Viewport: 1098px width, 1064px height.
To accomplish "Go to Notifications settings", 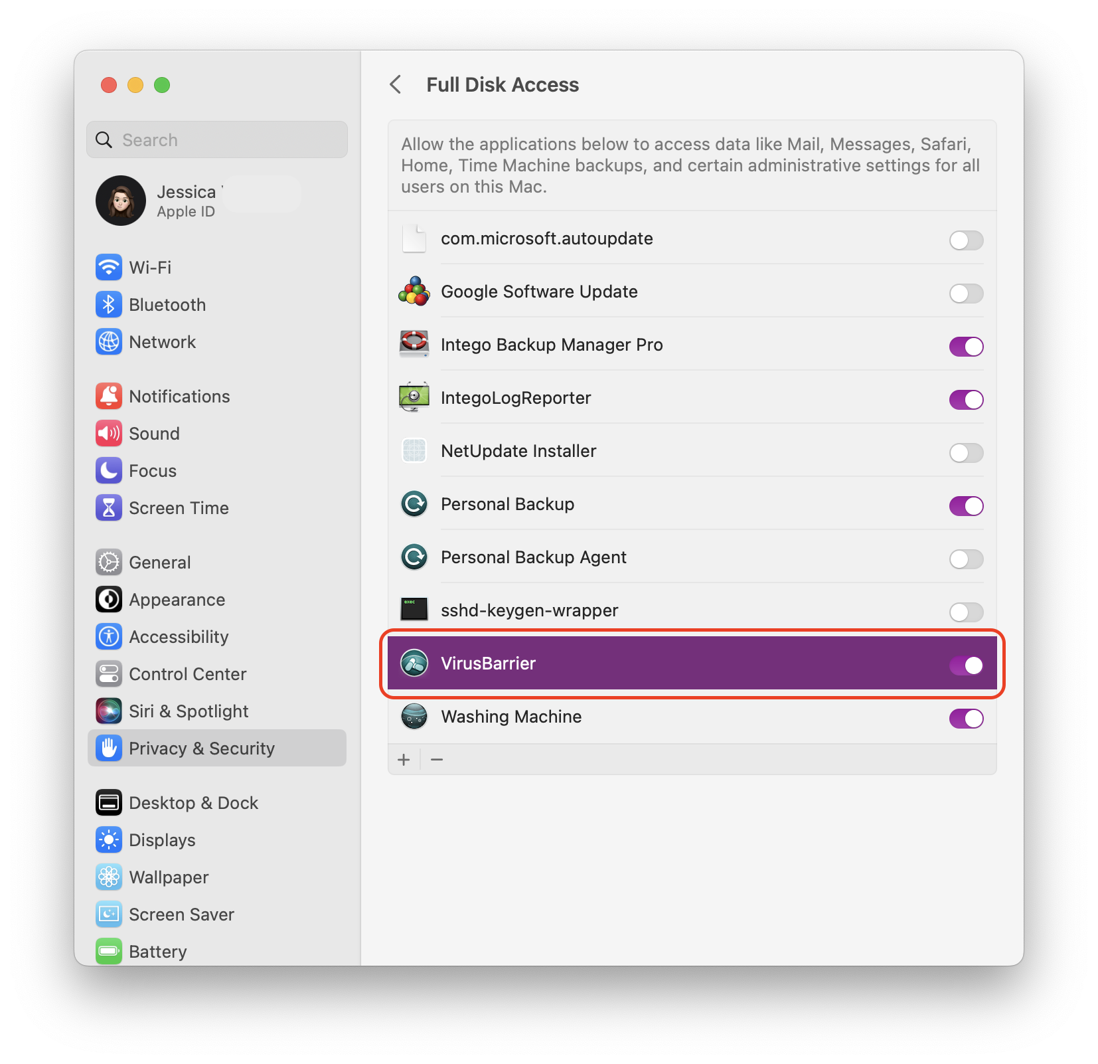I will 217,397.
